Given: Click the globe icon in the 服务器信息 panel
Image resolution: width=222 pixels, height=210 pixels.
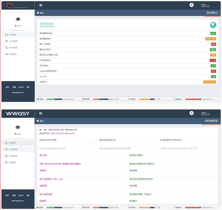Looking at the screenshot, I should click(213, 25).
